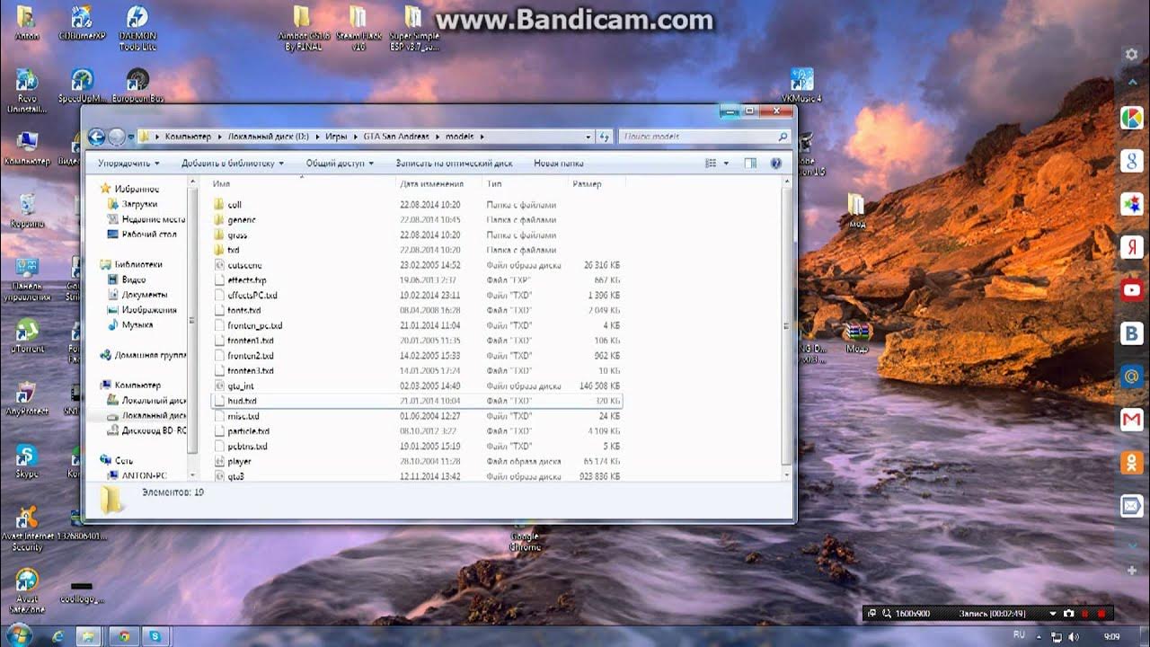Open the Anton user folder on desktop

(x=27, y=24)
